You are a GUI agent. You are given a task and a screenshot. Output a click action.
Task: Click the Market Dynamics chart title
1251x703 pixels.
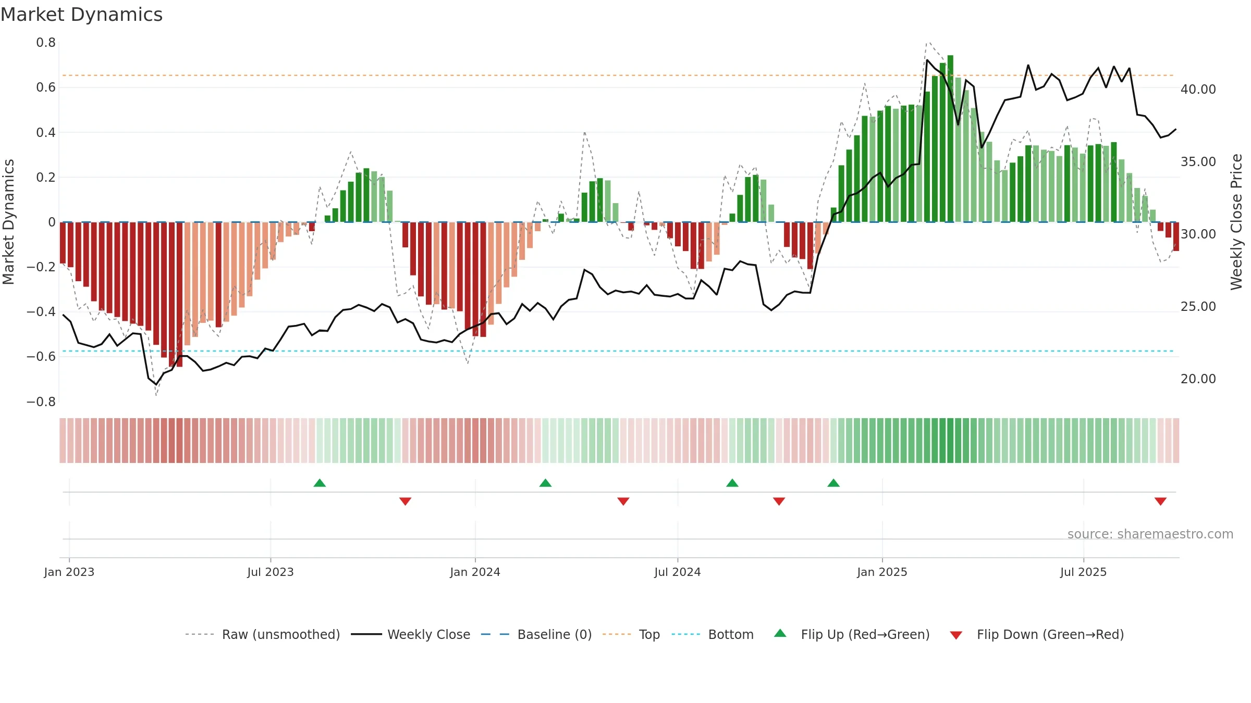click(81, 15)
